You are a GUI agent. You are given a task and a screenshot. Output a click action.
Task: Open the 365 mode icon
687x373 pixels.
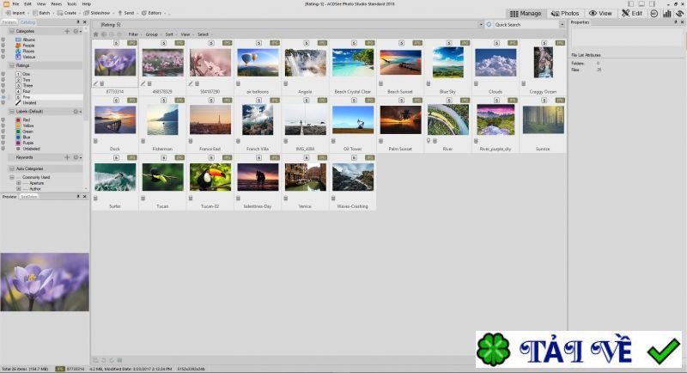tap(654, 14)
